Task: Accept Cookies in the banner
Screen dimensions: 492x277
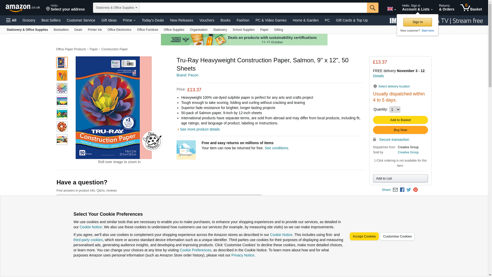Action: tap(364, 236)
